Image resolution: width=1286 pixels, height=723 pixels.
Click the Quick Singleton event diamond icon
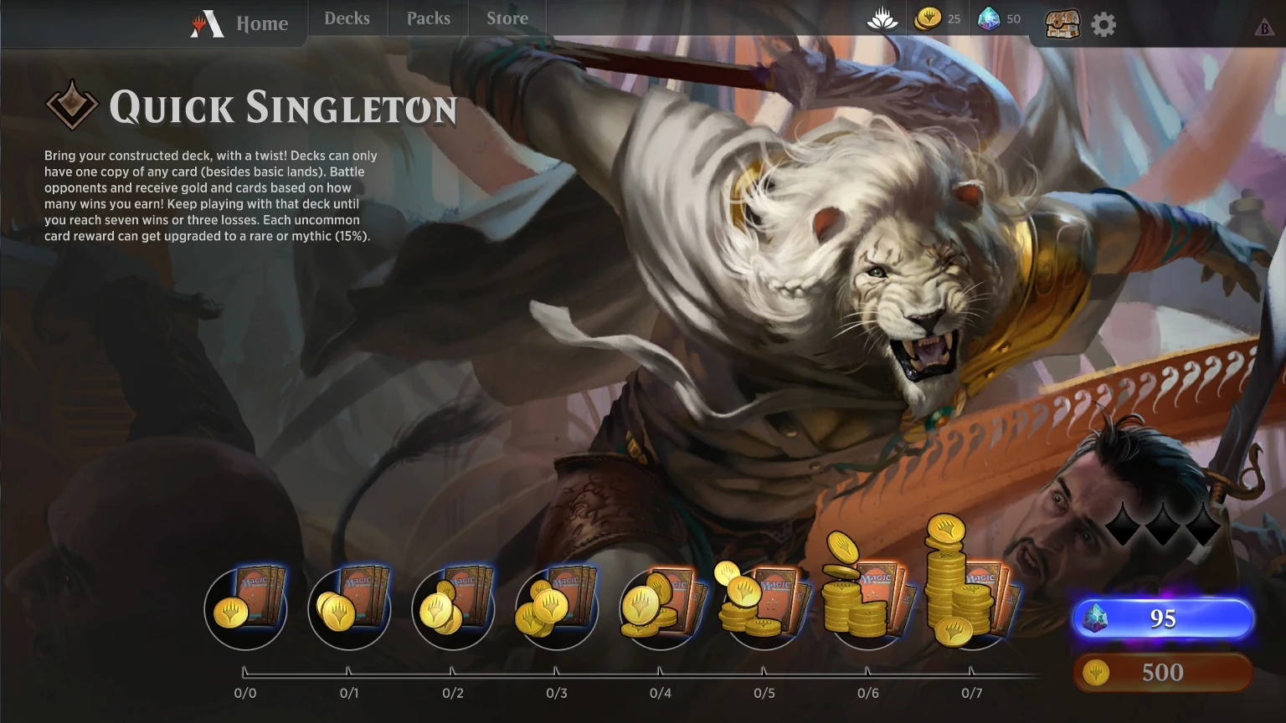coord(72,105)
